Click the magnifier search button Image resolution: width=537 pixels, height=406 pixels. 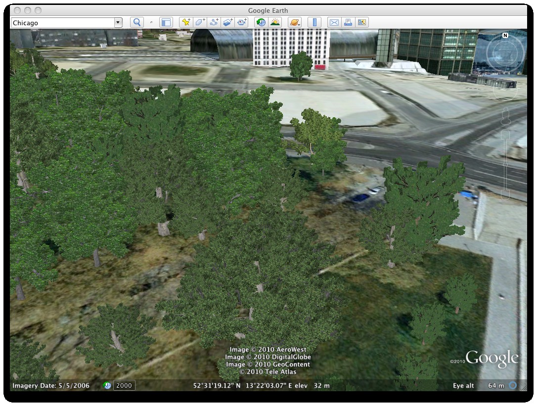pyautogui.click(x=137, y=22)
